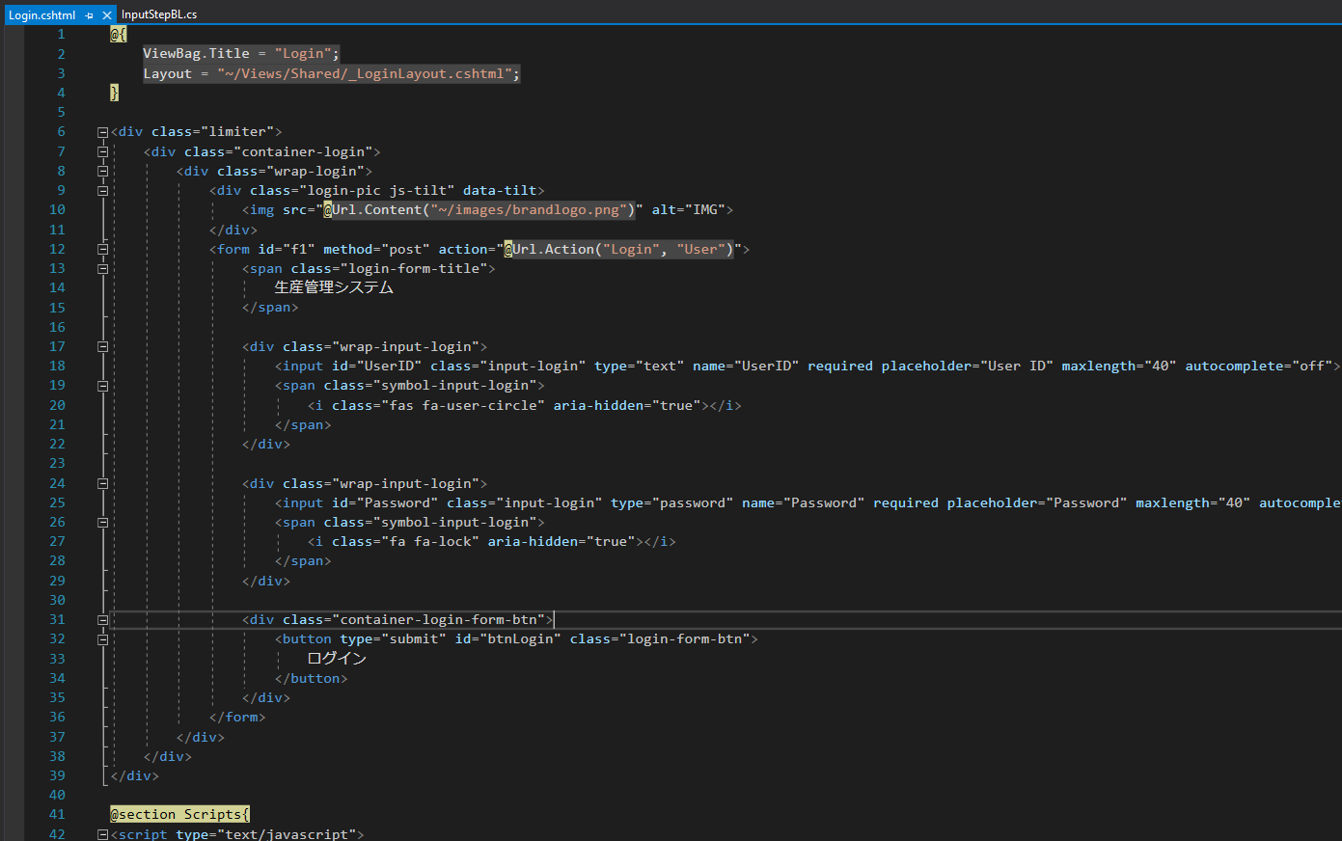Collapse the script type="text/javascript" block

(x=102, y=834)
